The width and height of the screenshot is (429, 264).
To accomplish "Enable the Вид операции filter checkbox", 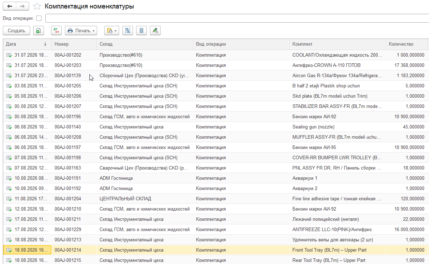I will click(x=39, y=18).
